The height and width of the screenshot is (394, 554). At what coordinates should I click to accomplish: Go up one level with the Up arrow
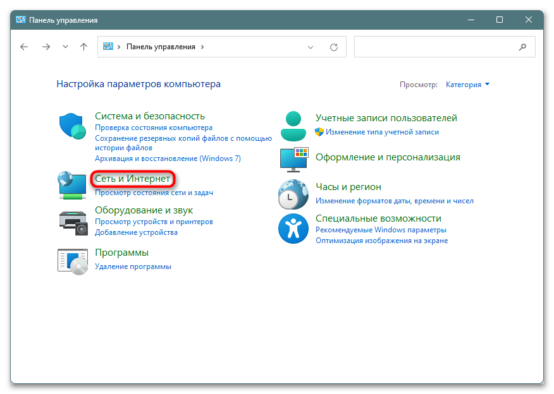(83, 47)
